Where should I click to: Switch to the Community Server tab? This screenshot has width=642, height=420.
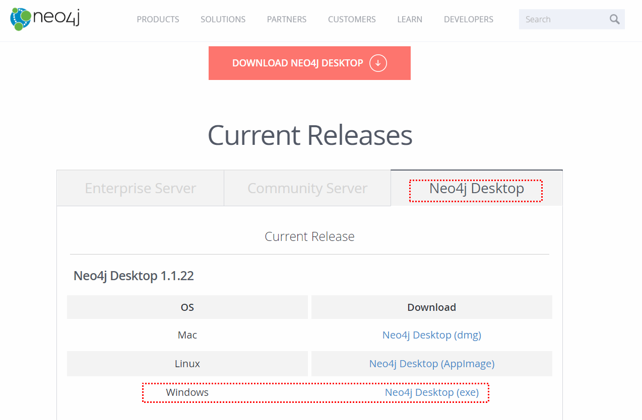[307, 188]
